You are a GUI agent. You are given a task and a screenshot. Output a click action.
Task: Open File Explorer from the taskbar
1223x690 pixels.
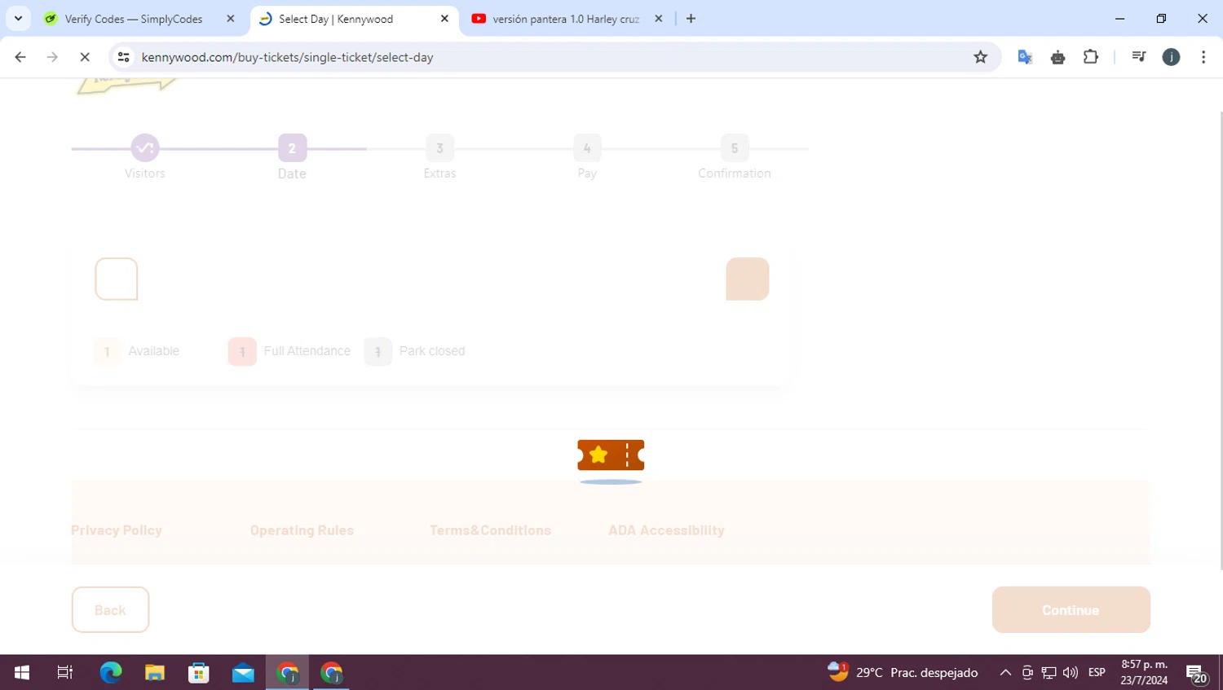[x=155, y=672]
